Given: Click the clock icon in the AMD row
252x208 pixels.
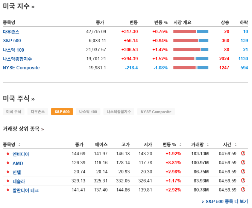Looking at the screenshot, I should pos(243,162).
